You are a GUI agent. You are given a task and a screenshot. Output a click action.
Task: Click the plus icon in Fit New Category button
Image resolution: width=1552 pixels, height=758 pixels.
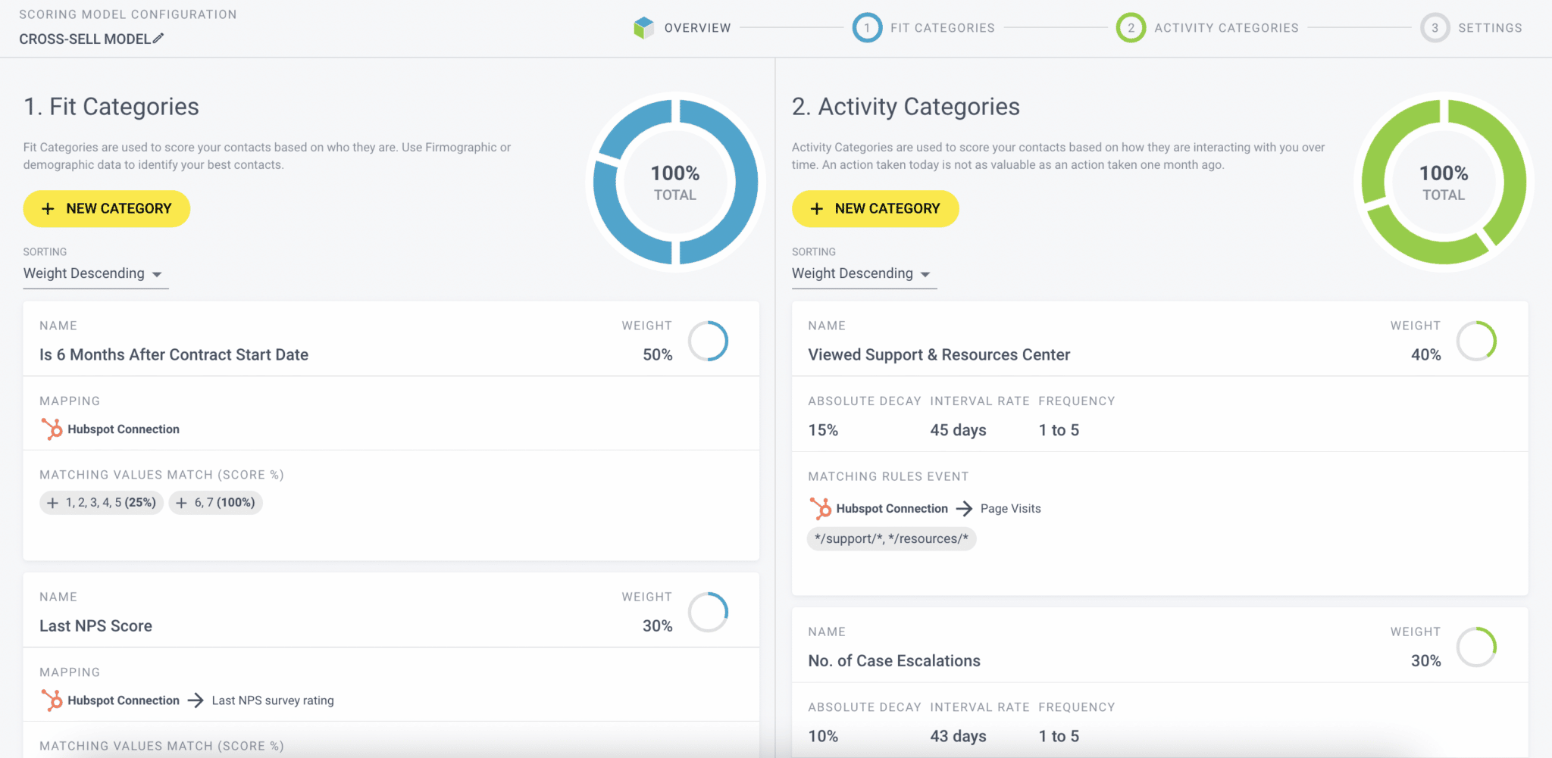pos(48,209)
